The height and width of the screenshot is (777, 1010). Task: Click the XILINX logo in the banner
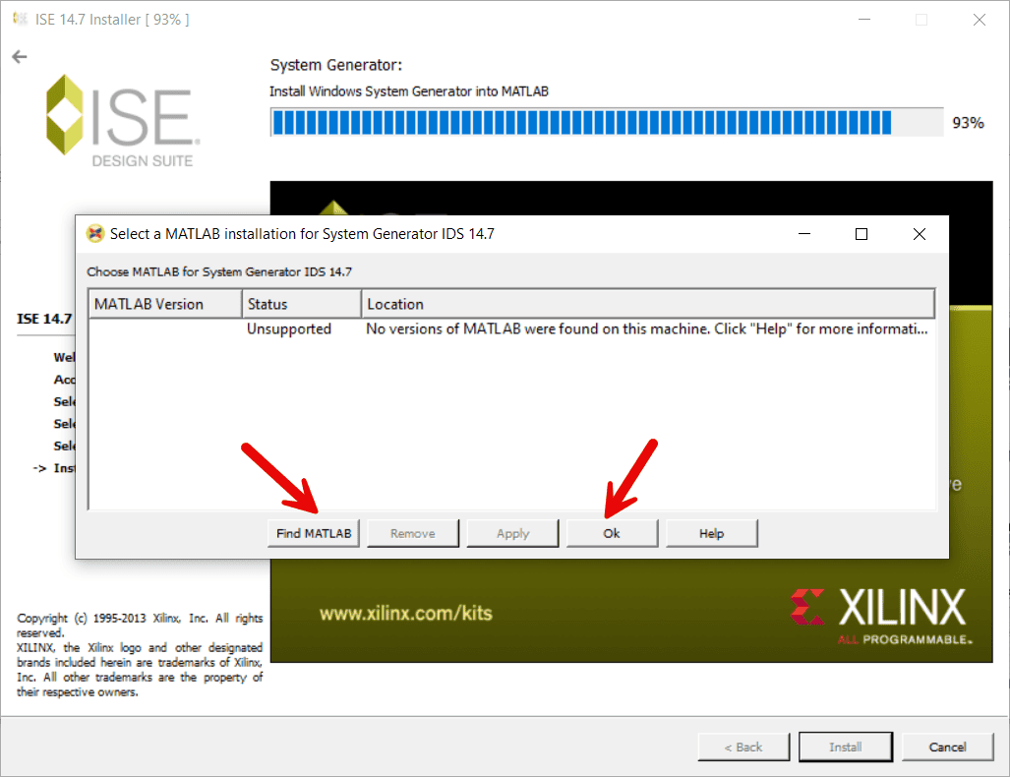[x=884, y=610]
